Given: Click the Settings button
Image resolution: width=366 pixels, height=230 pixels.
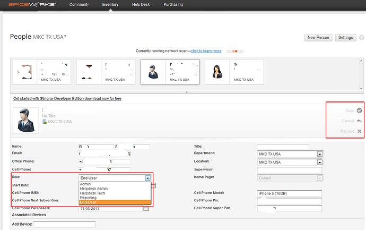Looking at the screenshot, I should point(345,37).
